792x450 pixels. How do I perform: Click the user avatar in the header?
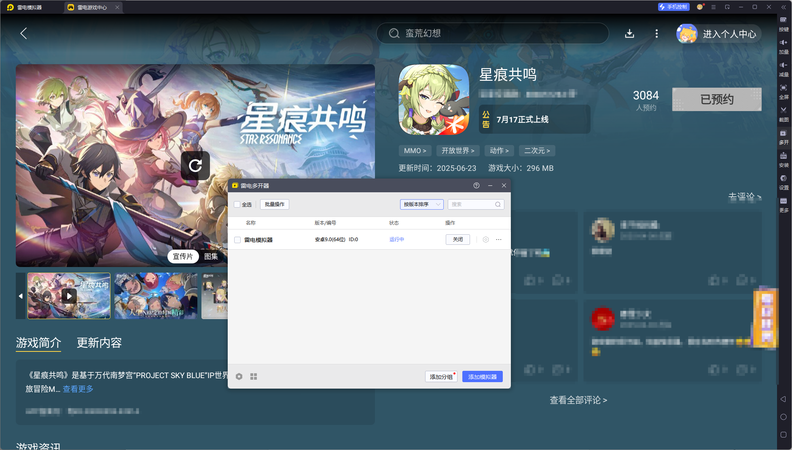tap(687, 34)
